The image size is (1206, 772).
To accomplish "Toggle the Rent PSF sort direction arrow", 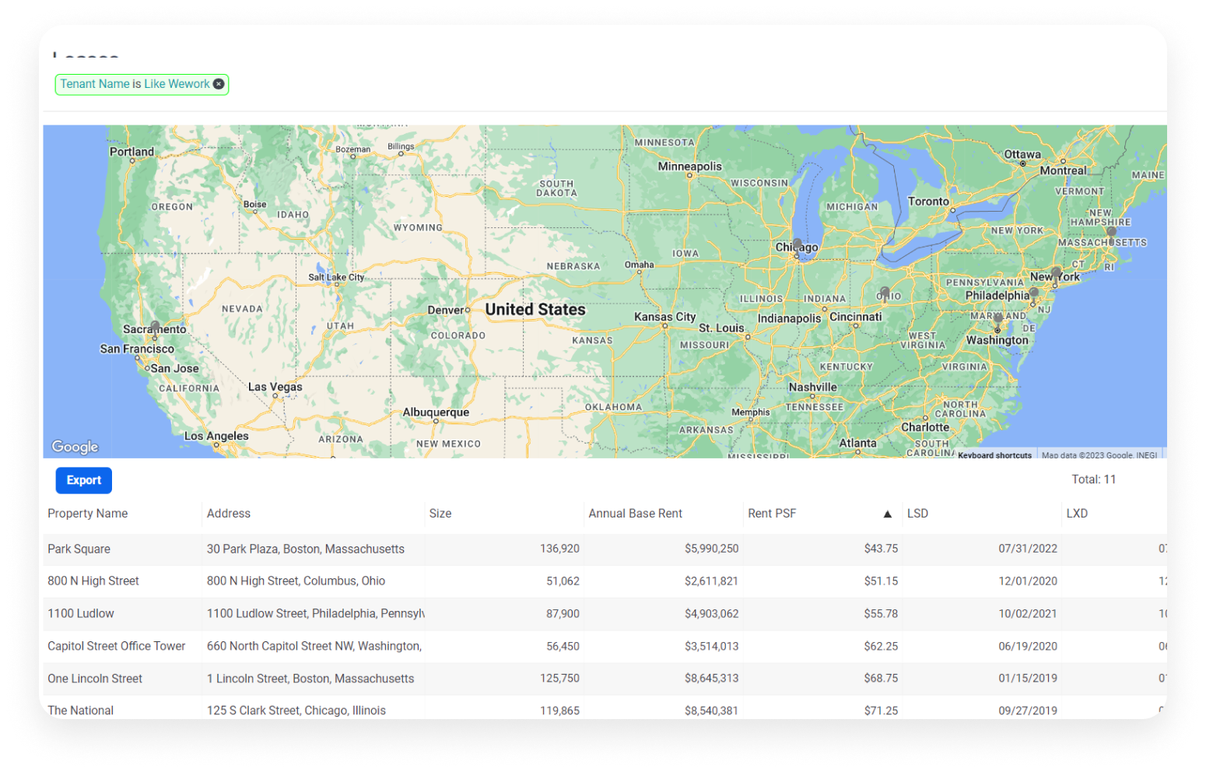I will pyautogui.click(x=886, y=514).
